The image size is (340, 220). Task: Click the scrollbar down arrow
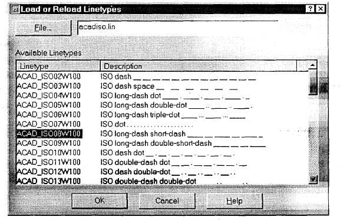(x=313, y=179)
